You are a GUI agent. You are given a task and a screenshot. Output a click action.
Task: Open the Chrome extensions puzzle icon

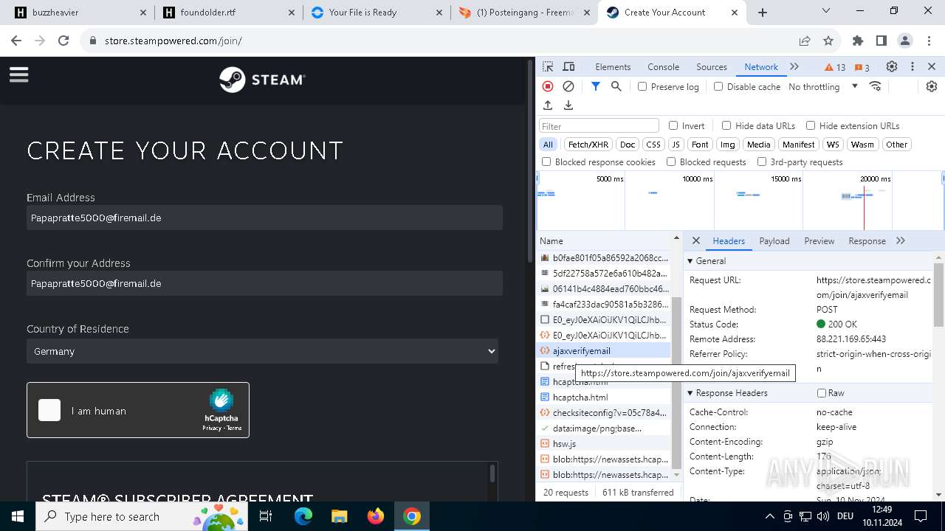[858, 41]
